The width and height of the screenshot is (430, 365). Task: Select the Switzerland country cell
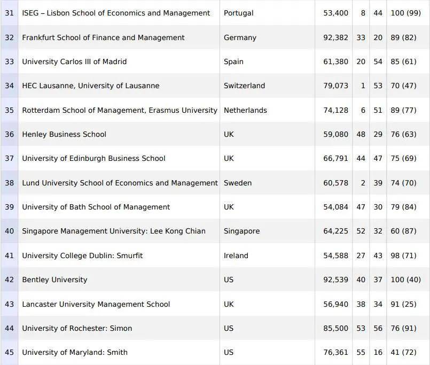point(244,86)
